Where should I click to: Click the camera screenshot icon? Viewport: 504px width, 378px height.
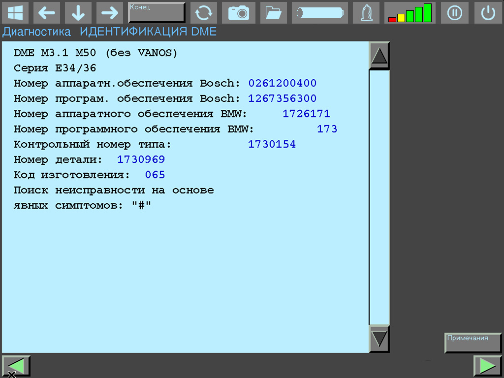tap(239, 13)
